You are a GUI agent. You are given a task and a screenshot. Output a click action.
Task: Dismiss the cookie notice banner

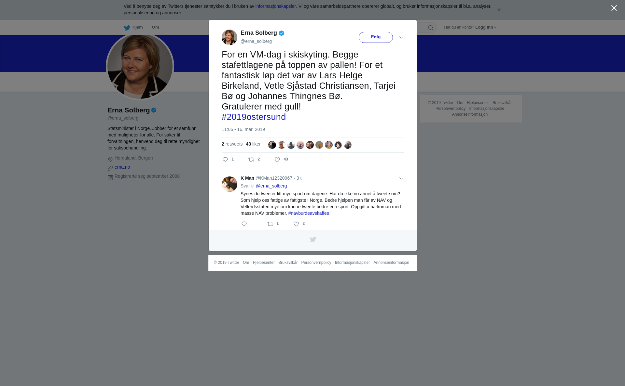499,10
